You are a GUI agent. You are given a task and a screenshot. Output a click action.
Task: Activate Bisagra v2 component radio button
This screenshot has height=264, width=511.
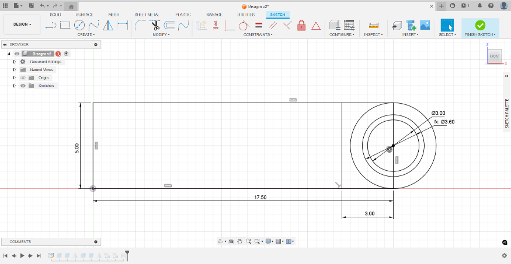tap(66, 54)
